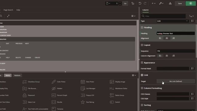Click the Shared Components icon
The width and height of the screenshot is (197, 111).
pyautogui.click(x=170, y=3)
